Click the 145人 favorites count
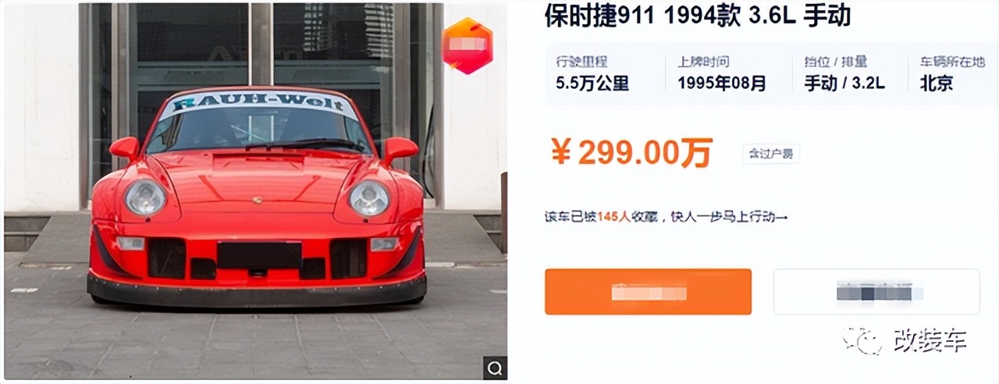999x384 pixels. point(613,217)
